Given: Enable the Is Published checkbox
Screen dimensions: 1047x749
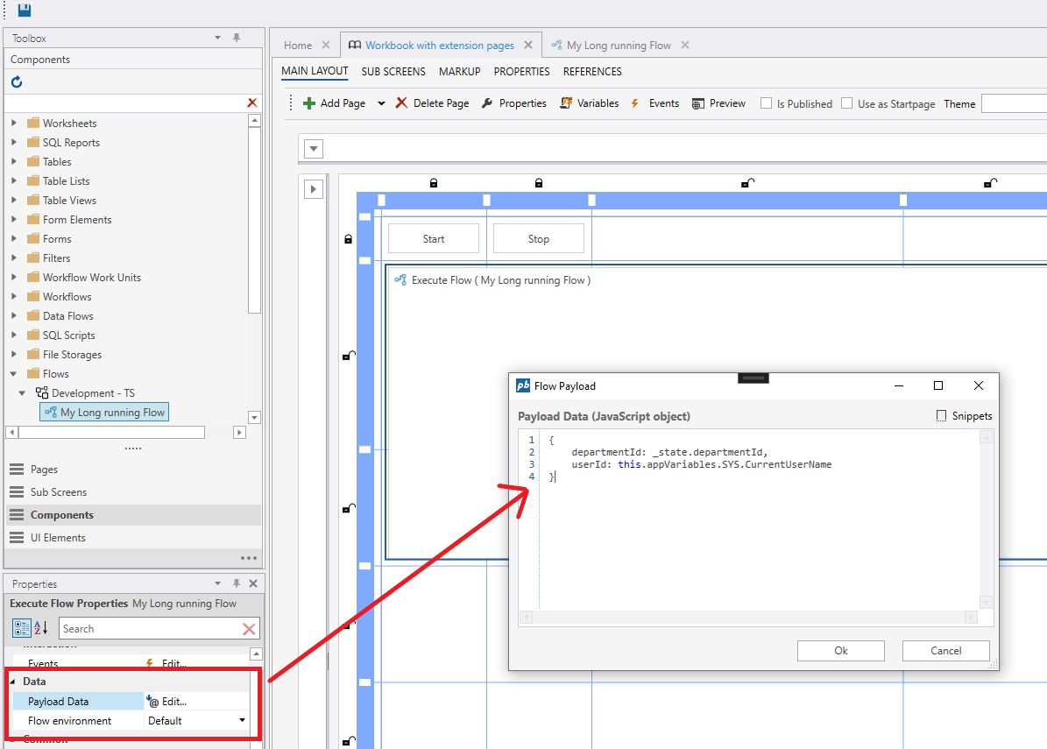Looking at the screenshot, I should [x=767, y=103].
